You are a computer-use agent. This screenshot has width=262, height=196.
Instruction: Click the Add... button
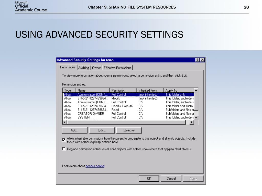[74, 130]
